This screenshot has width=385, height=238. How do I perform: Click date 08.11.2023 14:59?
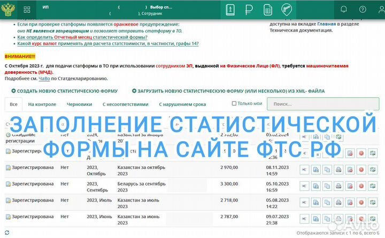(277, 171)
